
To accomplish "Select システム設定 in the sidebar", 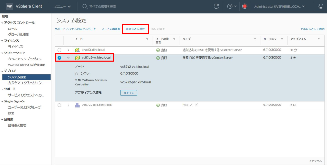I will click(26, 77).
